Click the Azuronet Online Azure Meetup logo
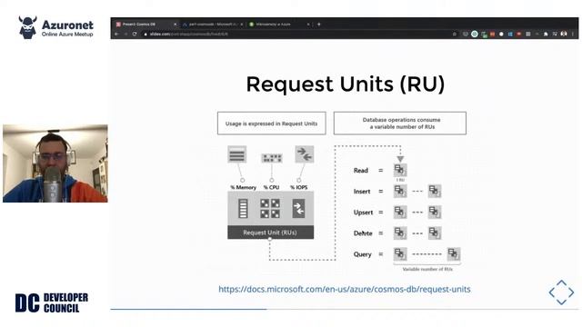 (56, 28)
